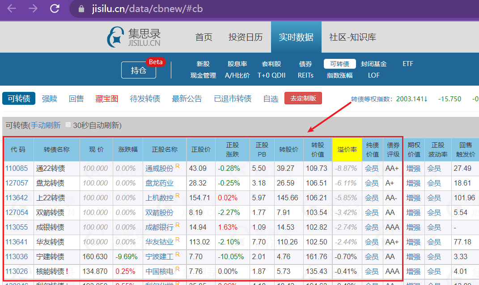The height and width of the screenshot is (285, 479).
Task: Open the 持仓 Beta button
Action: coord(139,70)
